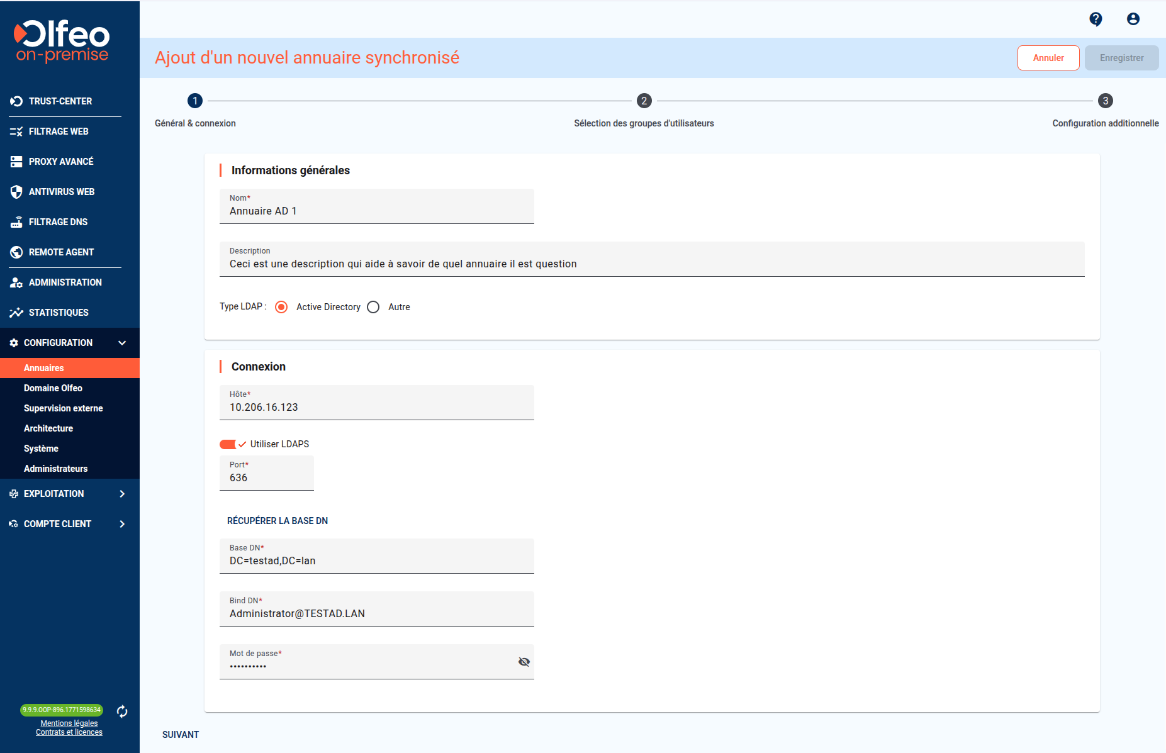Click the Antivirus Web shield icon
This screenshot has width=1166, height=753.
click(16, 192)
